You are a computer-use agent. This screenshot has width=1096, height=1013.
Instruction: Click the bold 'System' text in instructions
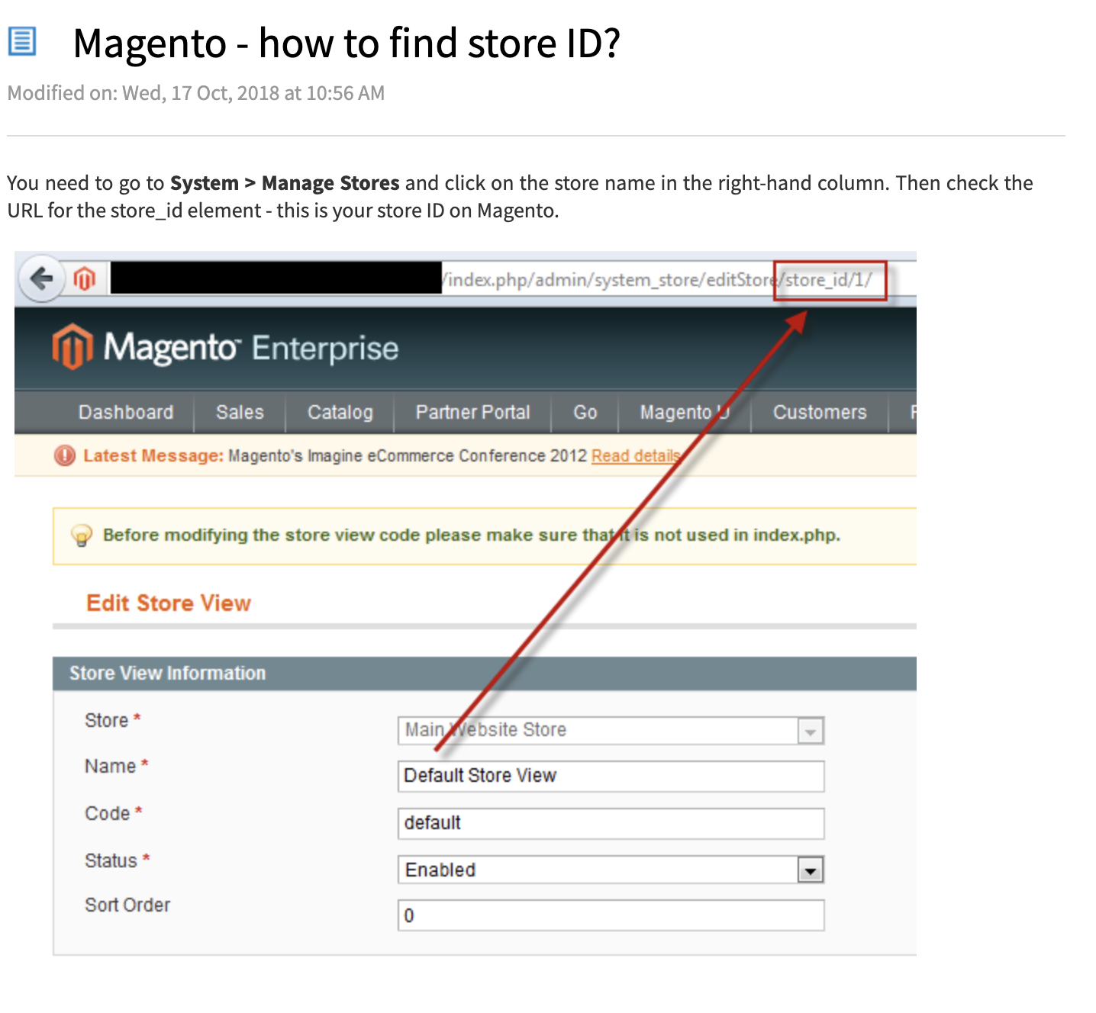click(205, 183)
